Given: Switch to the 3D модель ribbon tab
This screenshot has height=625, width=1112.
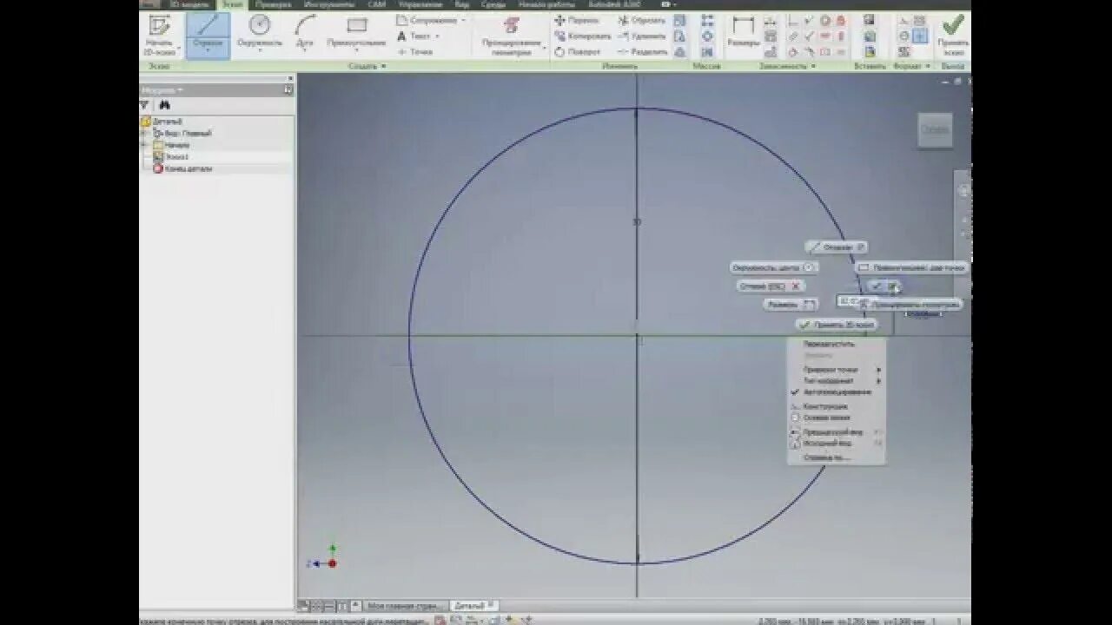Looking at the screenshot, I should tap(189, 4).
